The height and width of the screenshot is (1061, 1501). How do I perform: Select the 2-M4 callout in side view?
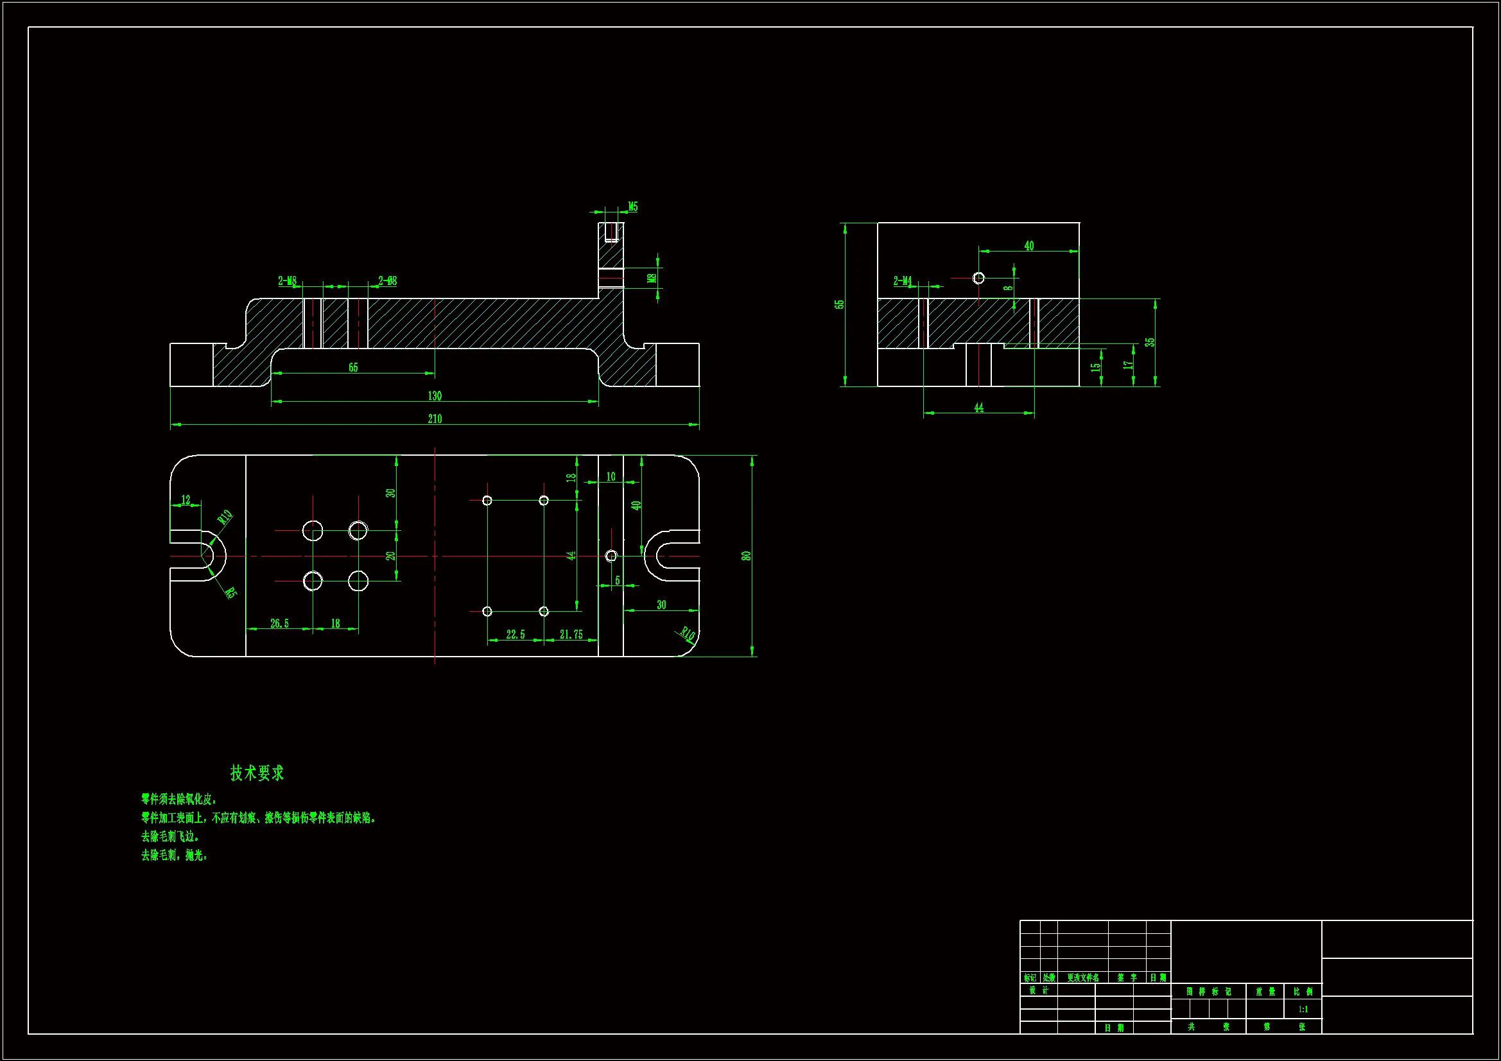902,280
